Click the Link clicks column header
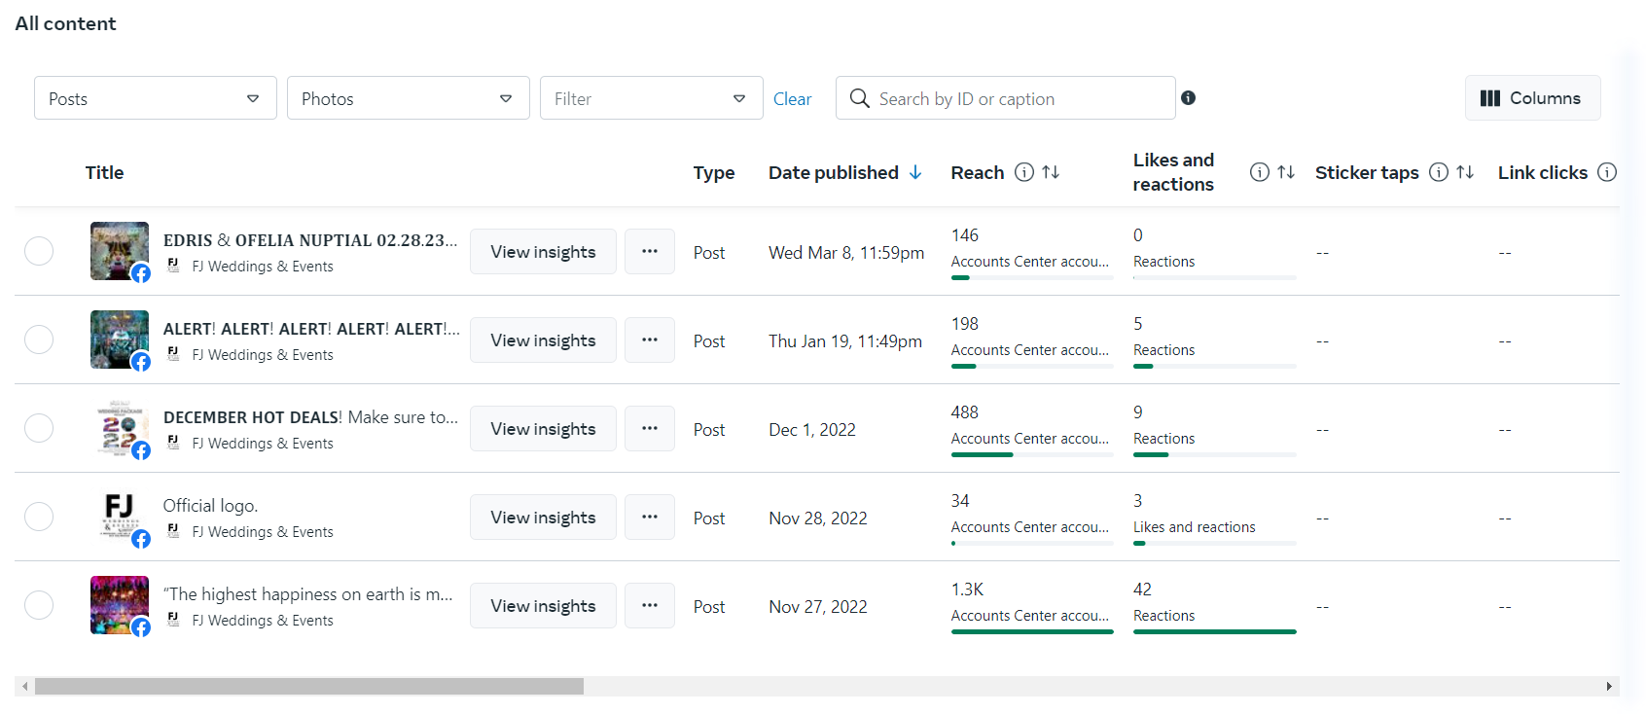Viewport: 1646px width, 715px height. click(1543, 172)
